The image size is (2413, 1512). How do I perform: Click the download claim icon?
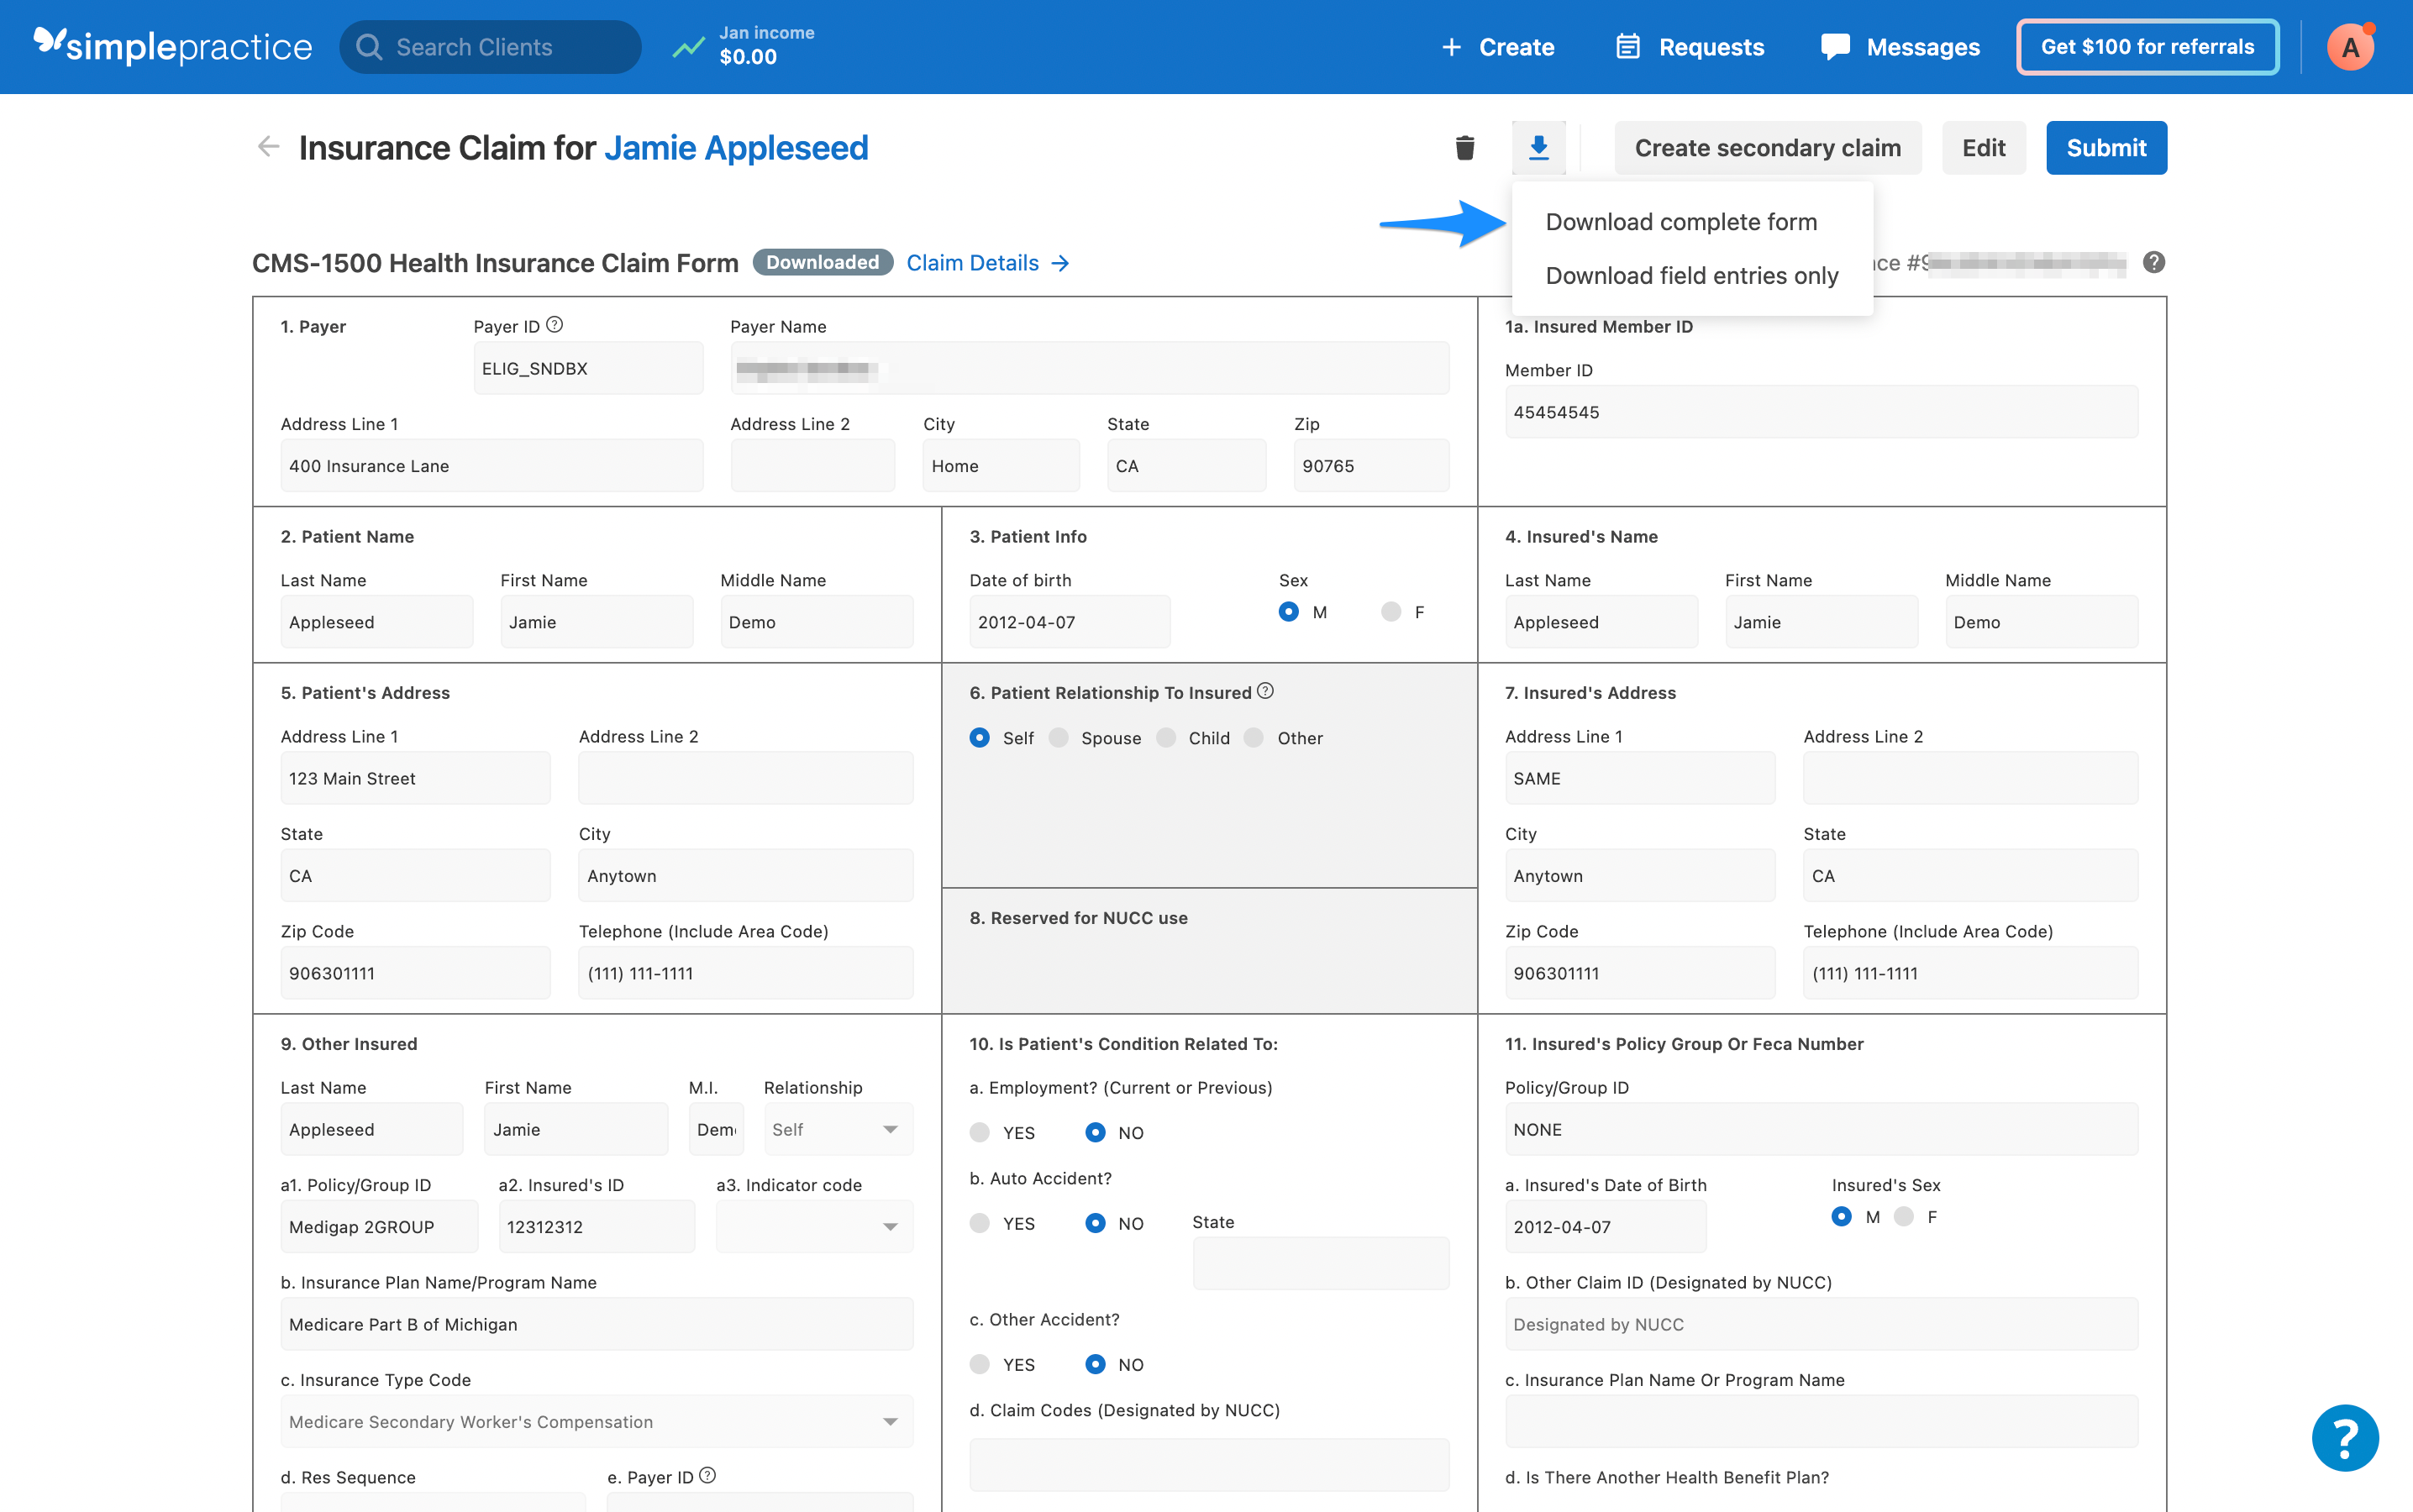1538,147
